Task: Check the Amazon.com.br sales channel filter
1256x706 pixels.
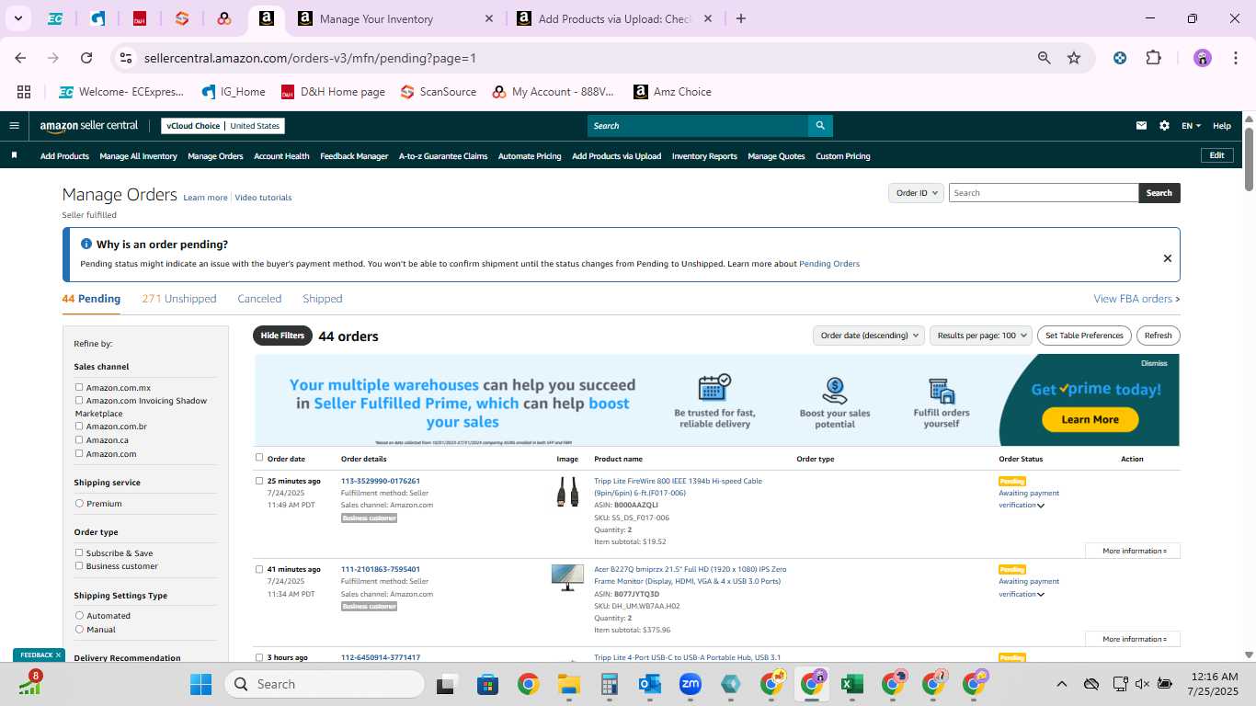Action: (79, 427)
